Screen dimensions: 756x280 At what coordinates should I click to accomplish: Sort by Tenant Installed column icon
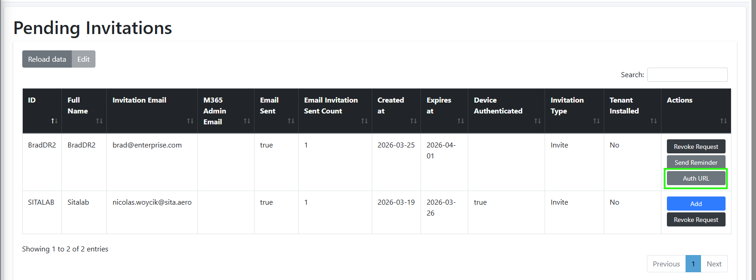point(654,121)
